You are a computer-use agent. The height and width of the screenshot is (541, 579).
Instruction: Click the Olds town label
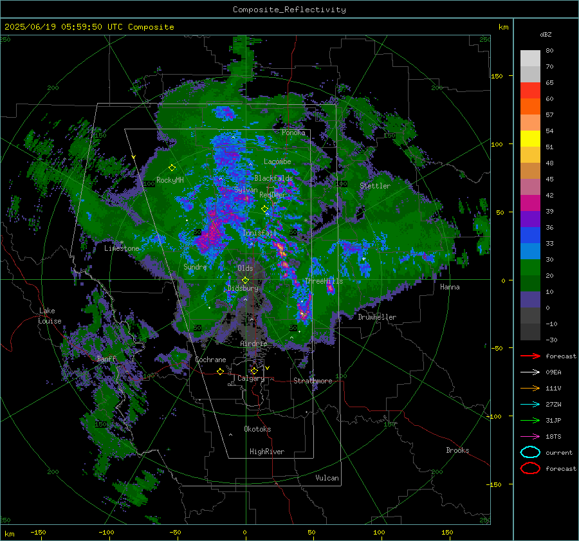click(245, 268)
